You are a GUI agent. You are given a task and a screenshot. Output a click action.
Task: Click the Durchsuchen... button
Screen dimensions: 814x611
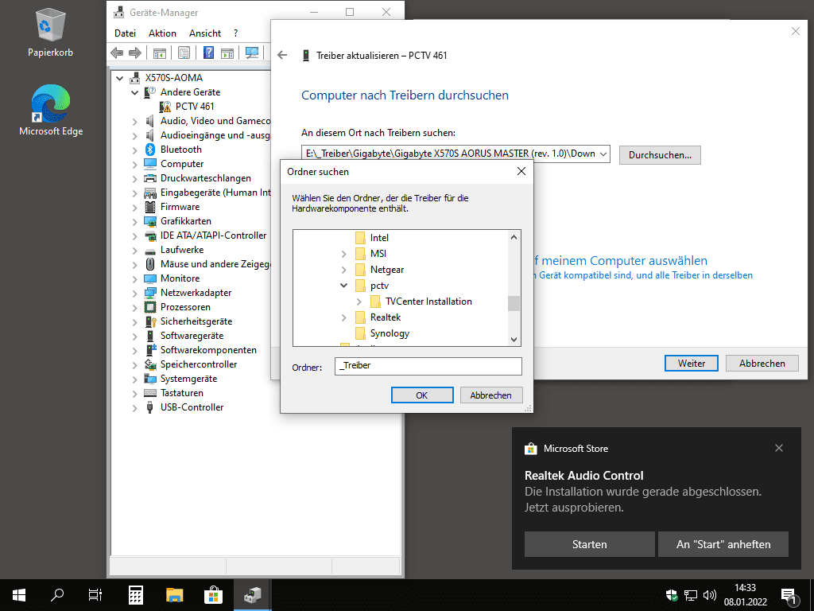tap(660, 155)
